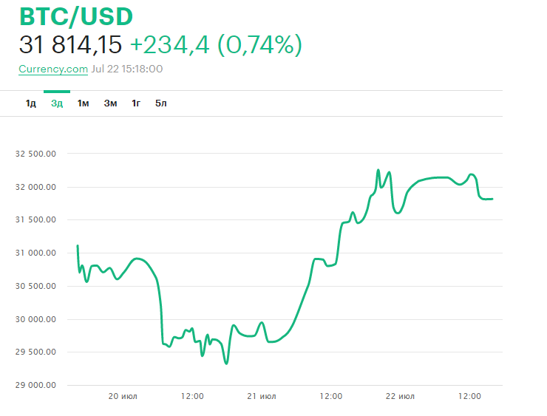Switch to the 3д range tab
Screen dimensions: 547x416
coord(57,103)
